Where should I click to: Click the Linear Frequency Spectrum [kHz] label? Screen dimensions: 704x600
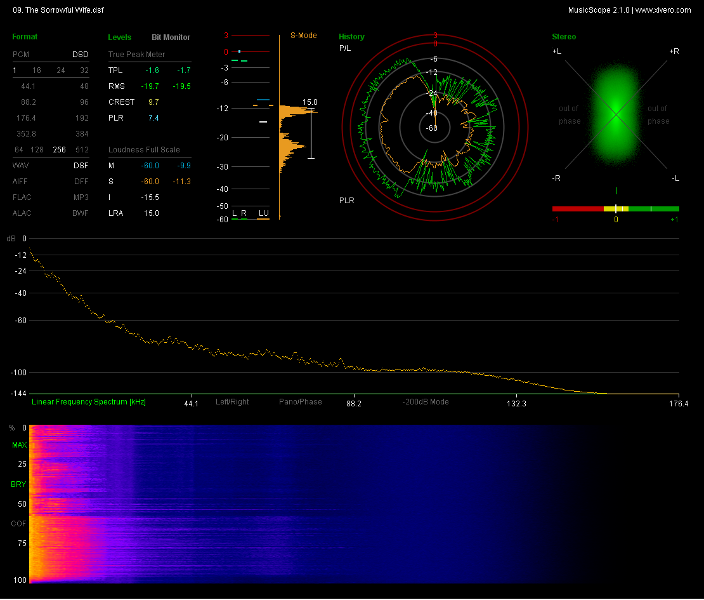tap(89, 402)
